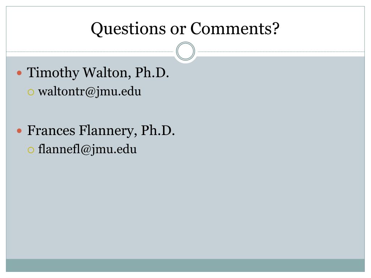Screen dimensions: 371x278
Task: Click the orange bullet beside Frances Flannery
Action: [x=20, y=131]
